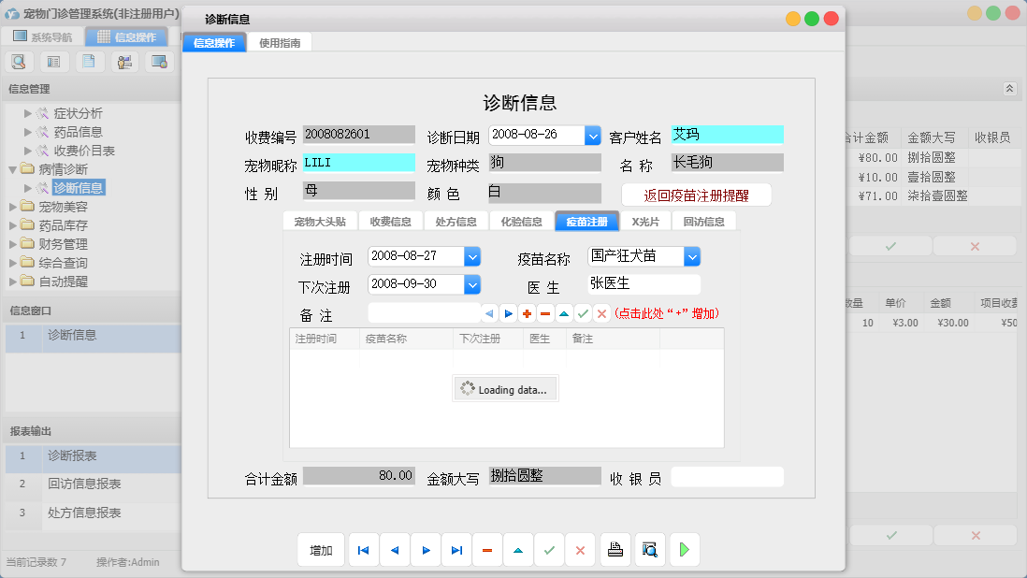This screenshot has width=1027, height=578.
Task: Click the green checkmark confirm icon beside 备注
Action: click(x=582, y=313)
